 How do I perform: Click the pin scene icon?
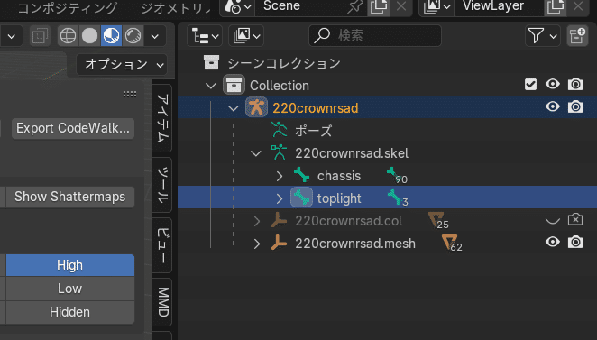[355, 6]
